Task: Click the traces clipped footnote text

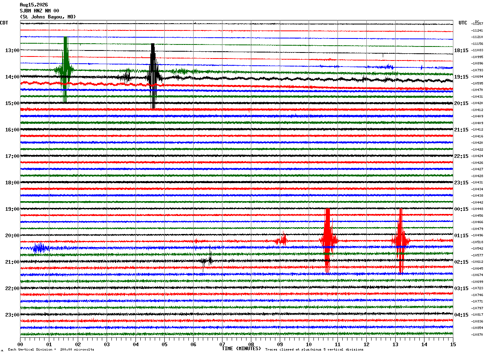Action: tap(314, 350)
